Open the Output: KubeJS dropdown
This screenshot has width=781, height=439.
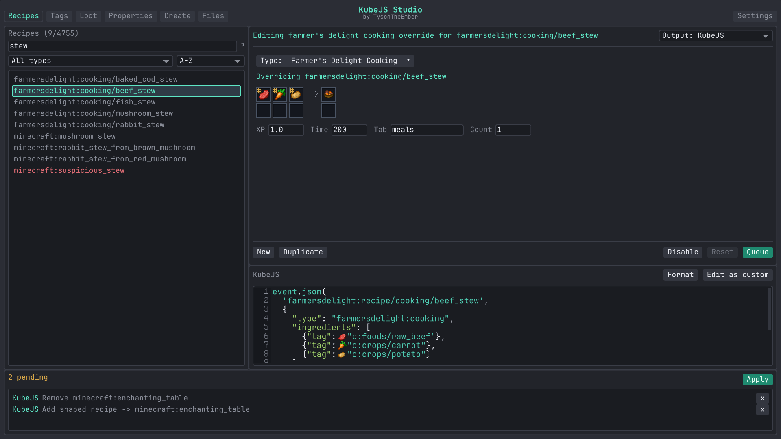[716, 36]
